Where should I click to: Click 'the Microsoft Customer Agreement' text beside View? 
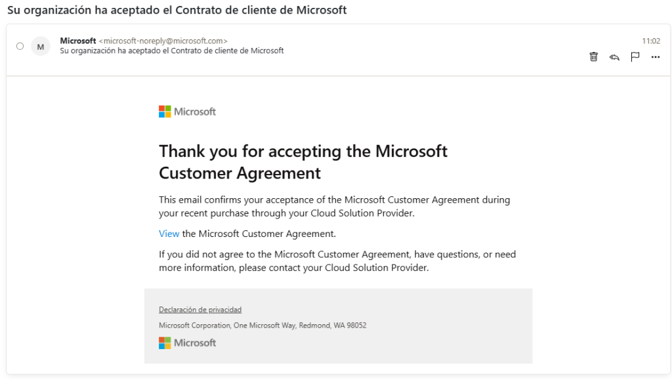(x=259, y=234)
